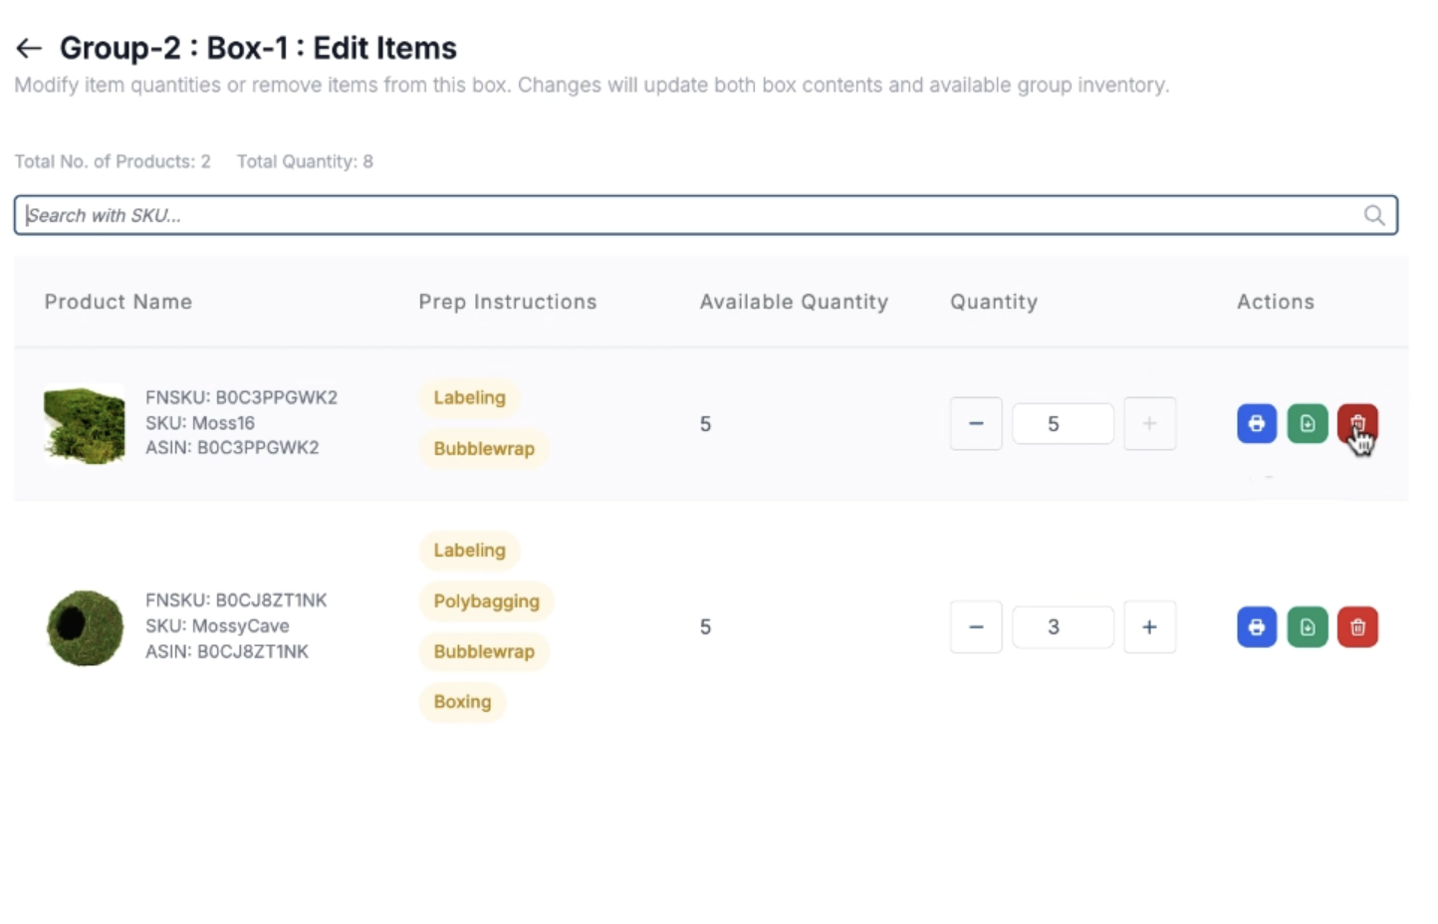The height and width of the screenshot is (924, 1438).
Task: Open the Moss16 product thumbnail
Action: [85, 424]
